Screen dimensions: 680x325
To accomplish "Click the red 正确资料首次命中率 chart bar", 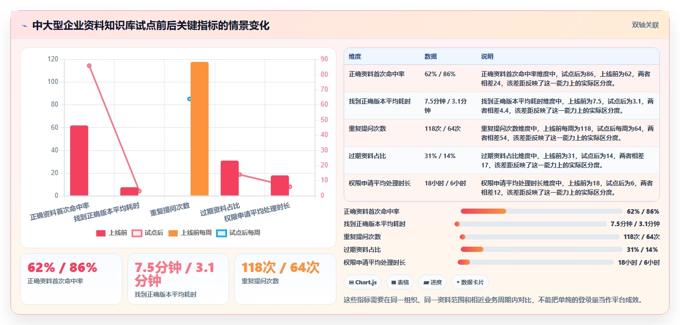I will (x=79, y=161).
